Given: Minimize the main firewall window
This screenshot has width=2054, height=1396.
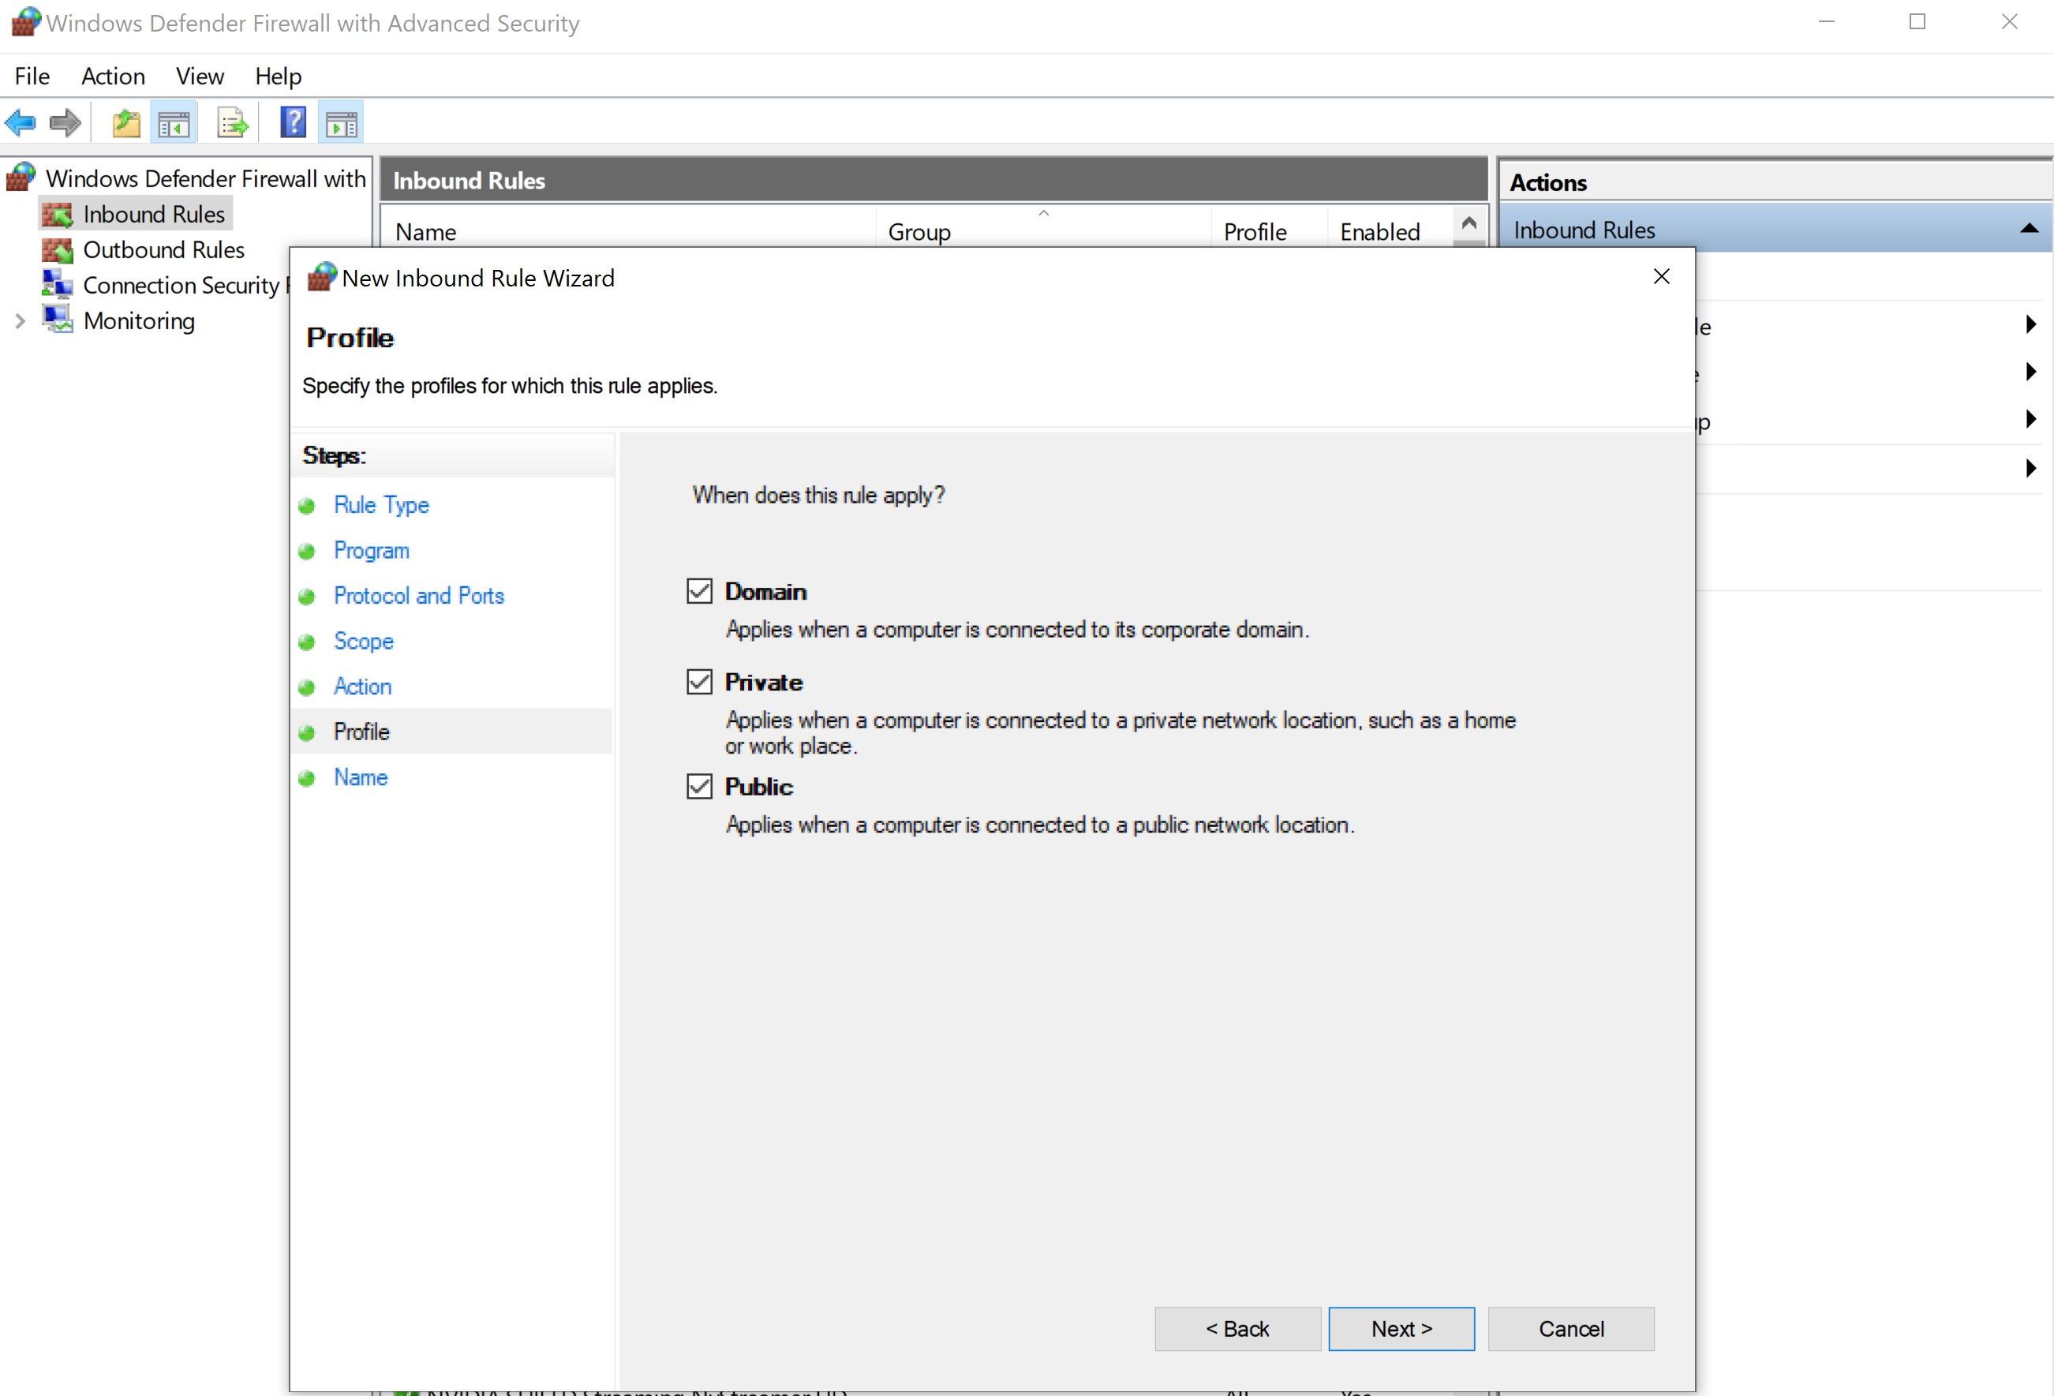Looking at the screenshot, I should point(1827,21).
